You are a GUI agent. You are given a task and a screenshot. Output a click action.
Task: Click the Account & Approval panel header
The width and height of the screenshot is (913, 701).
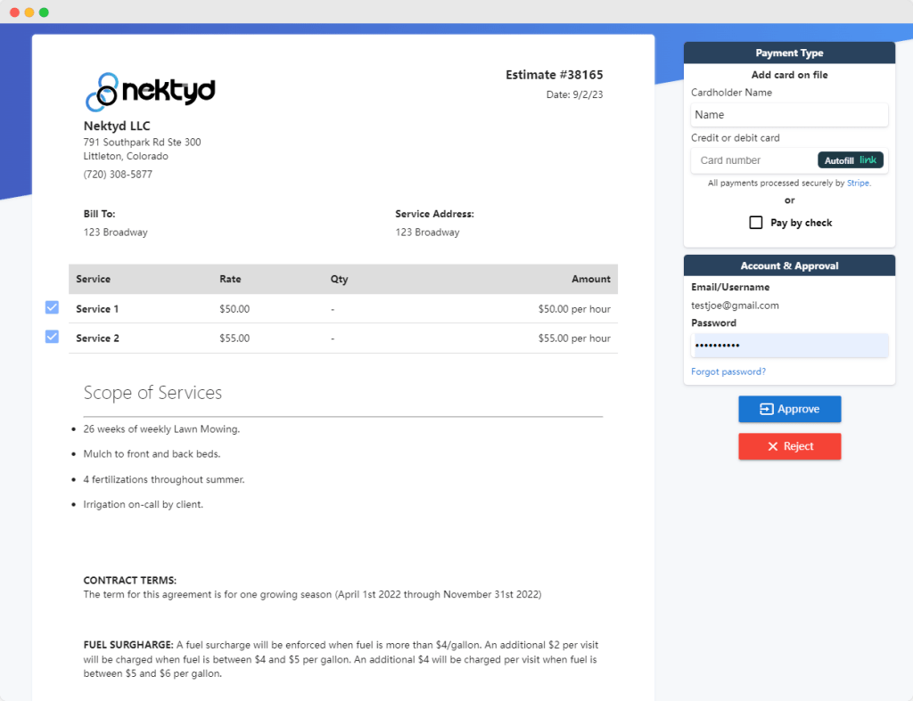pyautogui.click(x=789, y=265)
